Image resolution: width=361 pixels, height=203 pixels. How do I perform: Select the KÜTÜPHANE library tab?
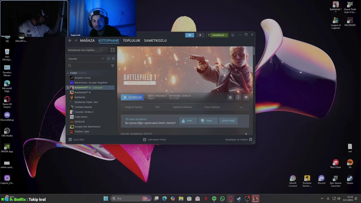109,41
